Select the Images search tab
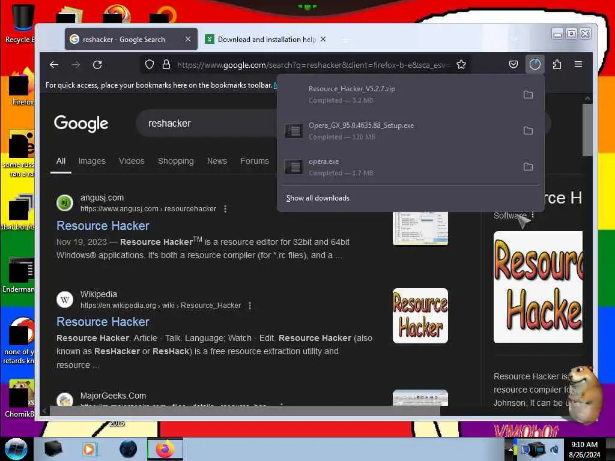 [92, 161]
